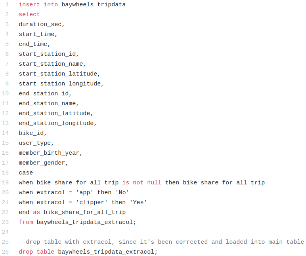Viewport: 306px width, 256px height.
Task: Click the 'case' keyword on line 18
Action: coord(26,173)
